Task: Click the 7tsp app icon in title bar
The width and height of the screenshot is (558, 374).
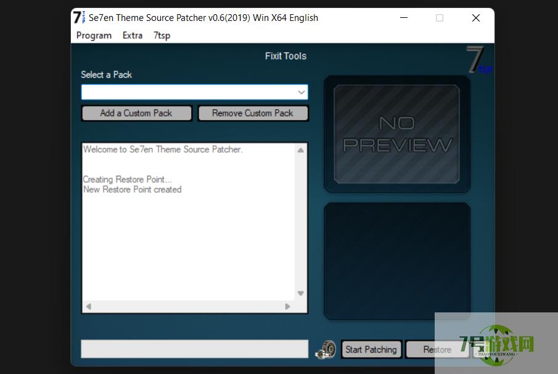Action: 79,17
